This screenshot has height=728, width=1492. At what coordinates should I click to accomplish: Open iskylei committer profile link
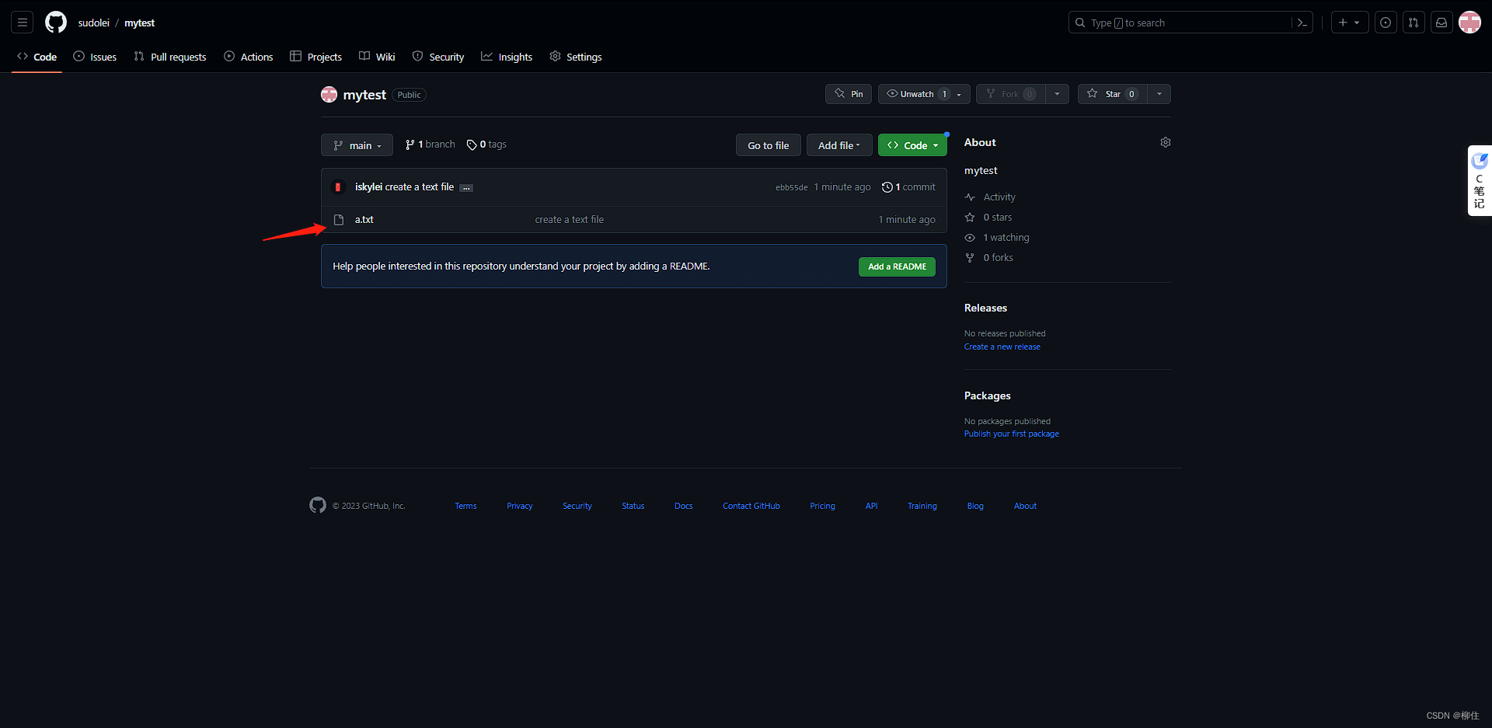[x=368, y=187]
